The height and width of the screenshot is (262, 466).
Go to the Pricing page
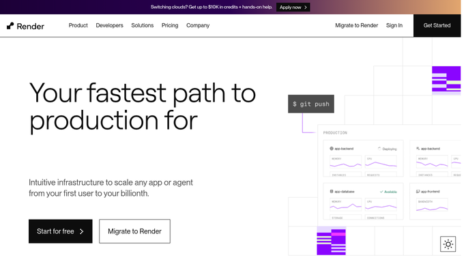170,25
